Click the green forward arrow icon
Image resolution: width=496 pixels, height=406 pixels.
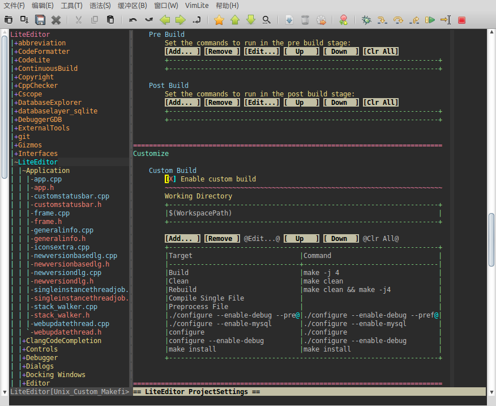(x=181, y=20)
